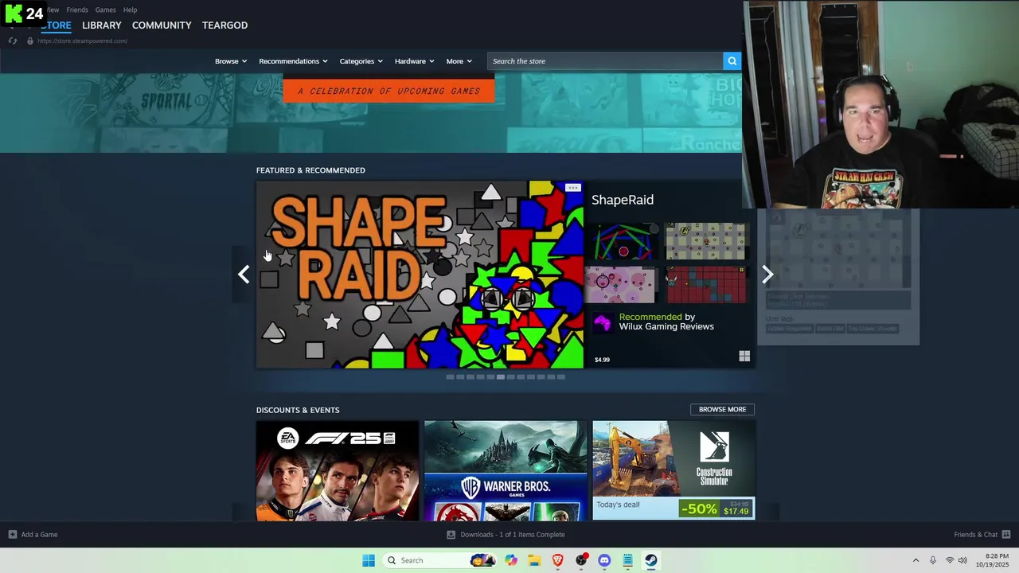Reload the store page

coord(13,41)
